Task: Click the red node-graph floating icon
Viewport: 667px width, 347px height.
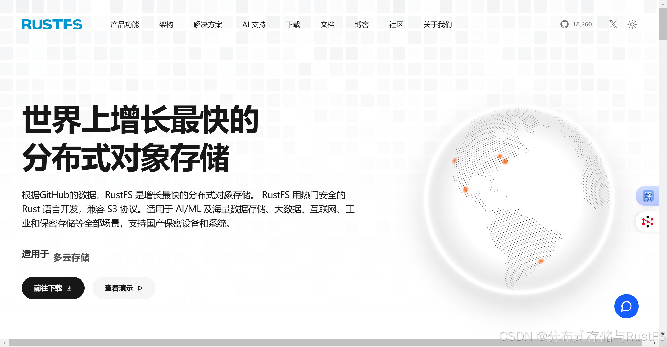Action: (648, 222)
